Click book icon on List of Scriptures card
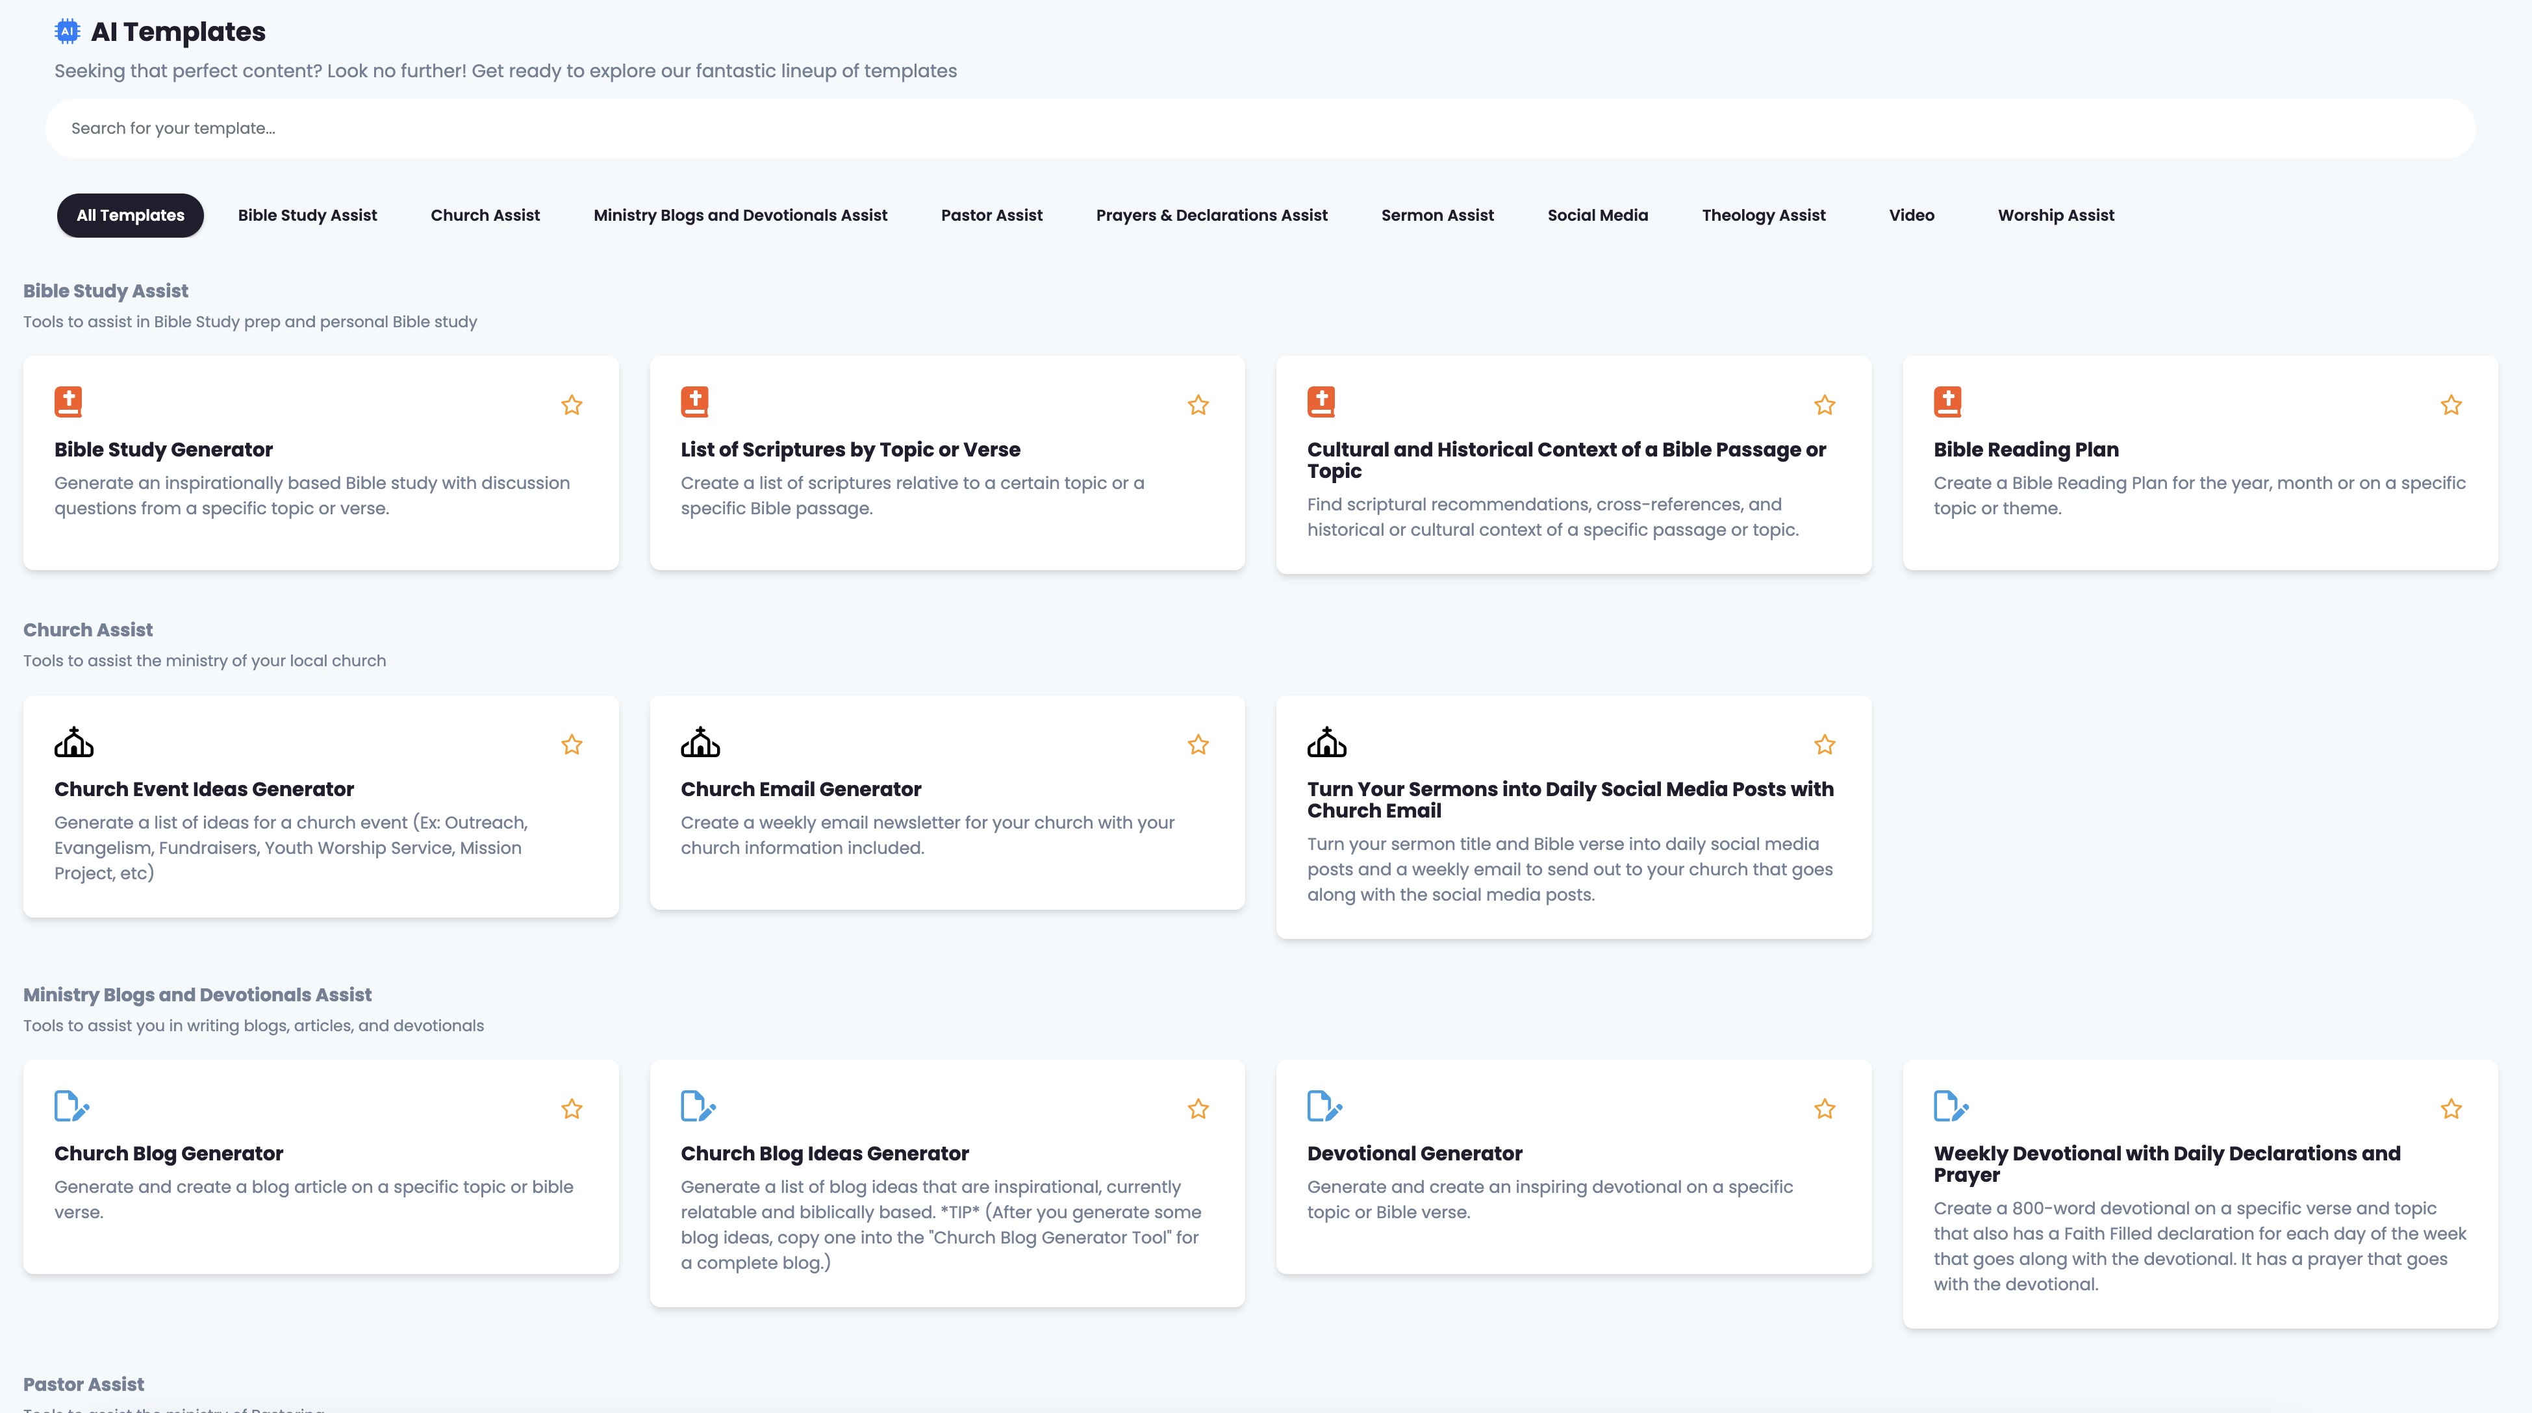The height and width of the screenshot is (1413, 2532). [x=694, y=402]
